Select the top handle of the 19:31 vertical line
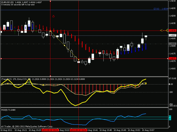This screenshot has height=132, width=177. [x=50, y=1]
